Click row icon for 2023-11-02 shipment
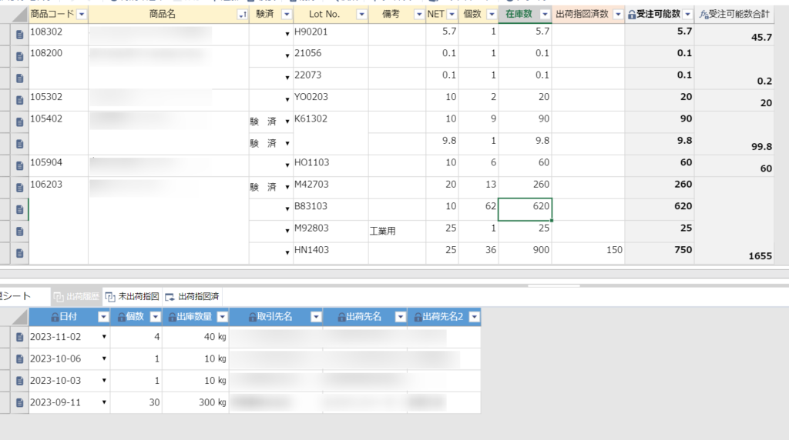 [x=20, y=337]
